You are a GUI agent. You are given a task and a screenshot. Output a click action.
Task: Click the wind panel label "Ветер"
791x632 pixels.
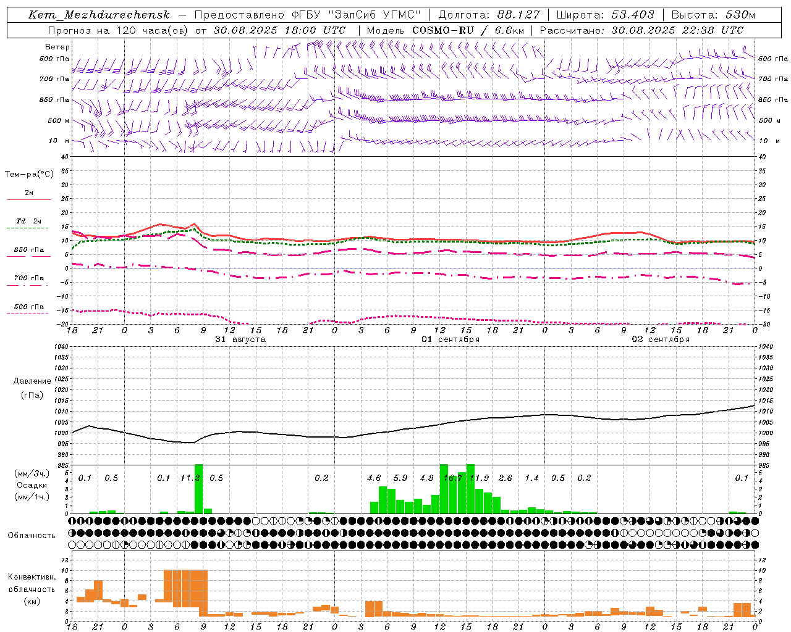[57, 47]
